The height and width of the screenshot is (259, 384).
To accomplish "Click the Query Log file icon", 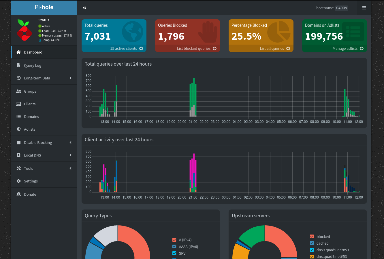I will click(x=19, y=65).
